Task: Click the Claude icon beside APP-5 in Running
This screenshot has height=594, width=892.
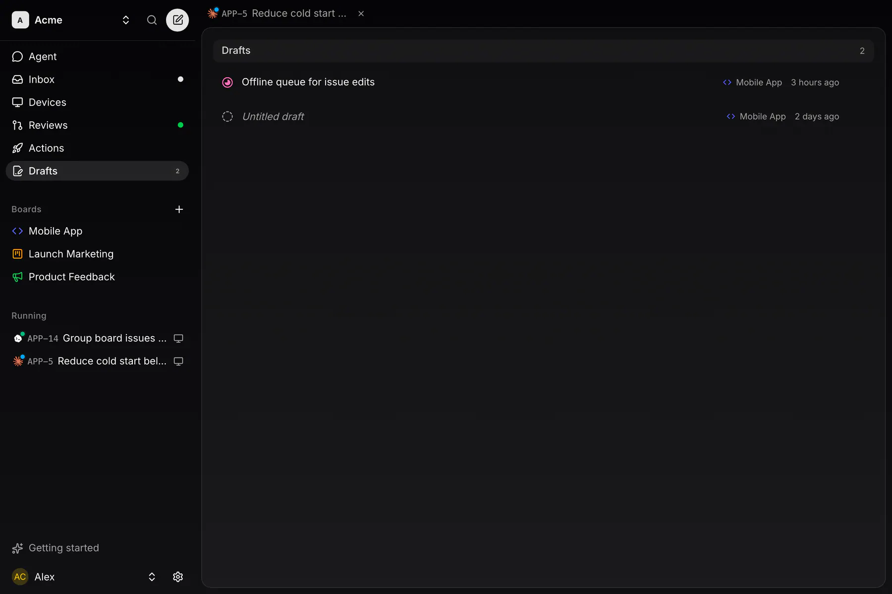Action: pyautogui.click(x=18, y=361)
